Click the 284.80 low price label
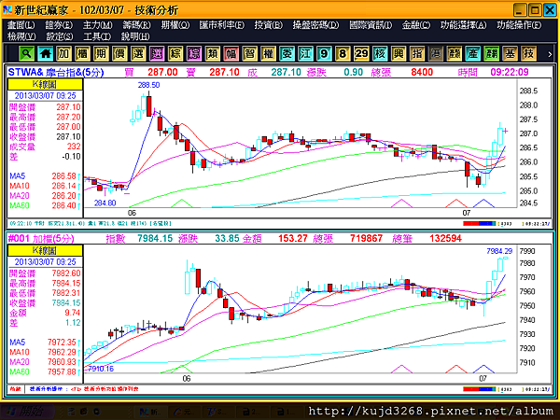The image size is (560, 420). [105, 203]
